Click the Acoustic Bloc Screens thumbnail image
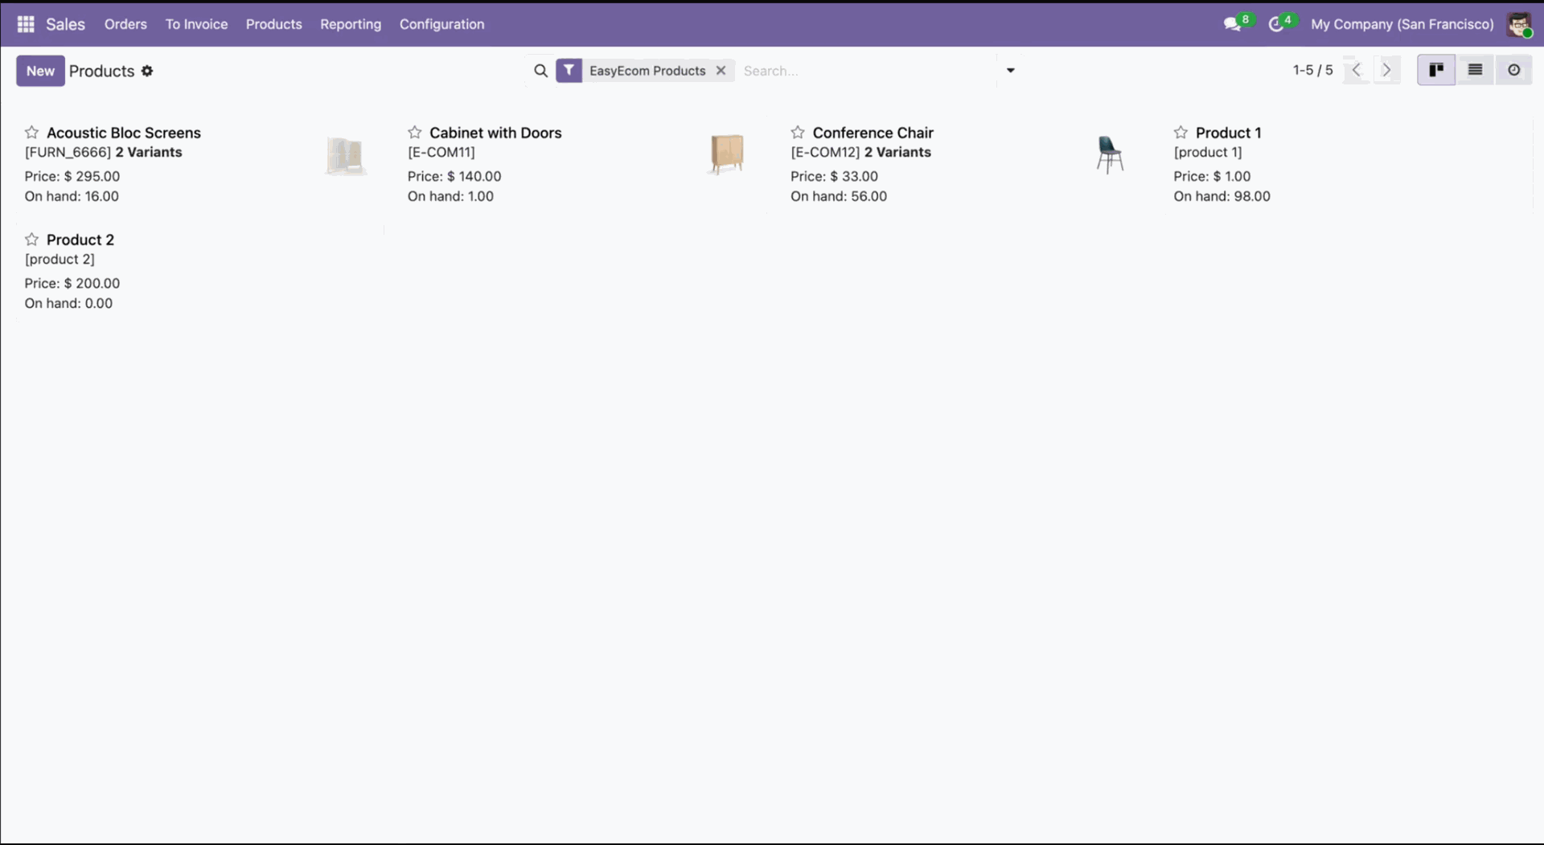 tap(345, 155)
